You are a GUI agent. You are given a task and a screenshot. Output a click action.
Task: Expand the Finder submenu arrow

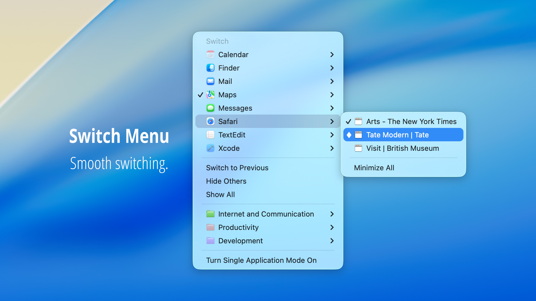click(332, 68)
